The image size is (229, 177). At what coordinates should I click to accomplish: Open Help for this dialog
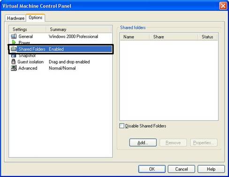pos(211,169)
